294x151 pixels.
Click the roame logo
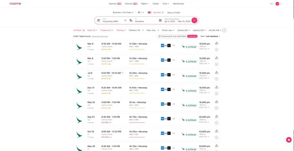pyautogui.click(x=15, y=4)
